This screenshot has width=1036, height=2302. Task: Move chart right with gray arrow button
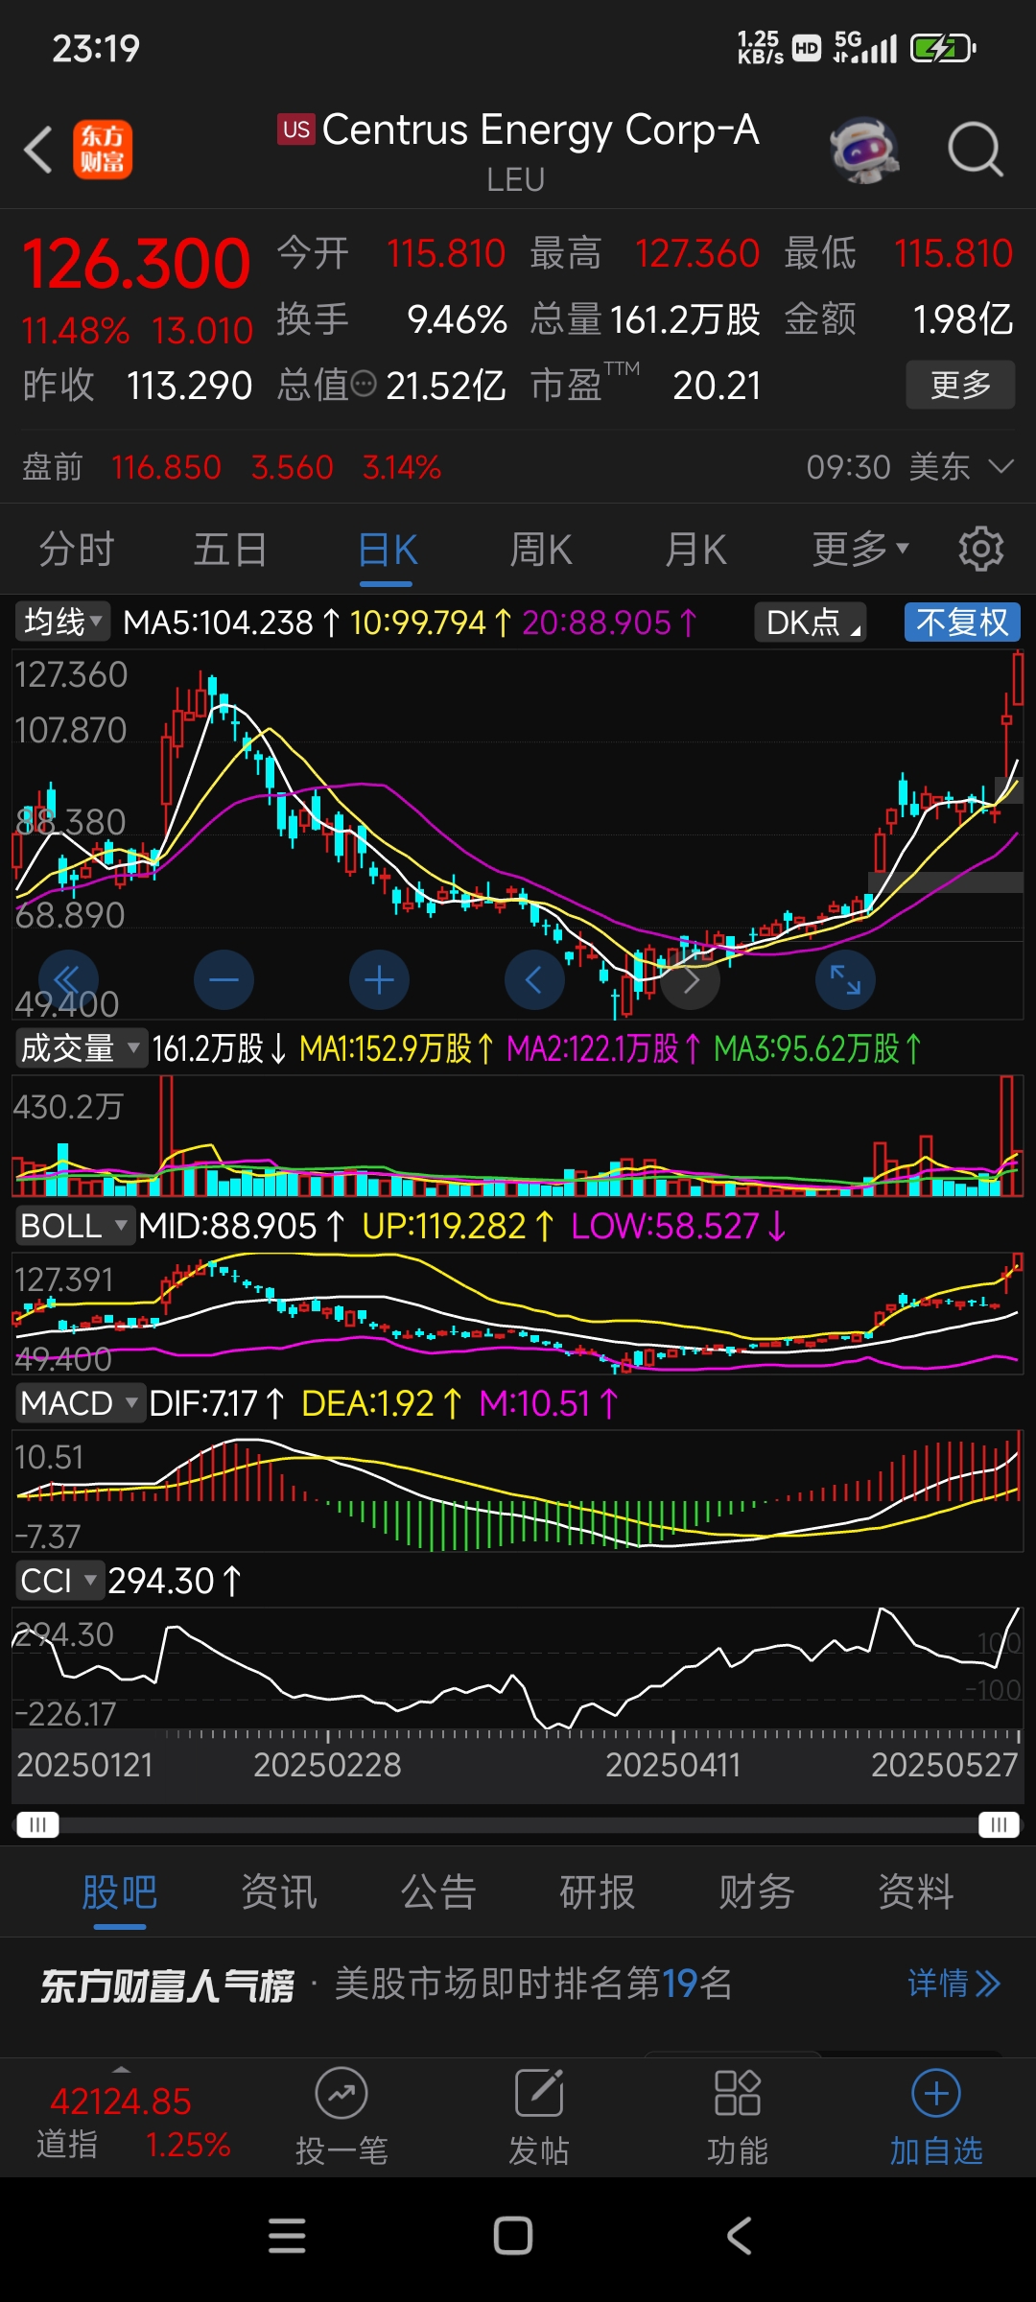690,980
